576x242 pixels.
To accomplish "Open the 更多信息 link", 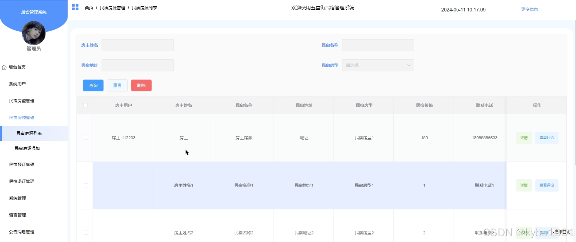I will pos(529,9).
